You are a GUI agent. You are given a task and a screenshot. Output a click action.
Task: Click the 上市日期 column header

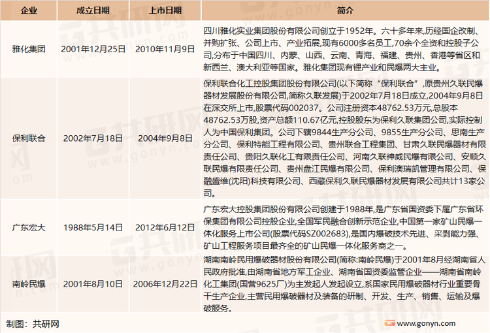click(x=165, y=10)
